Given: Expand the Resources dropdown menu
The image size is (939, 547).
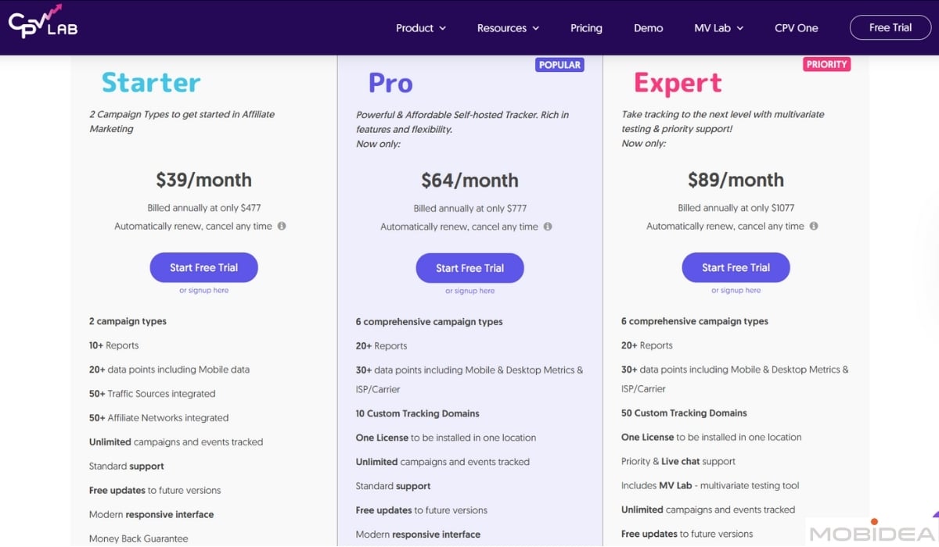Looking at the screenshot, I should [x=509, y=27].
